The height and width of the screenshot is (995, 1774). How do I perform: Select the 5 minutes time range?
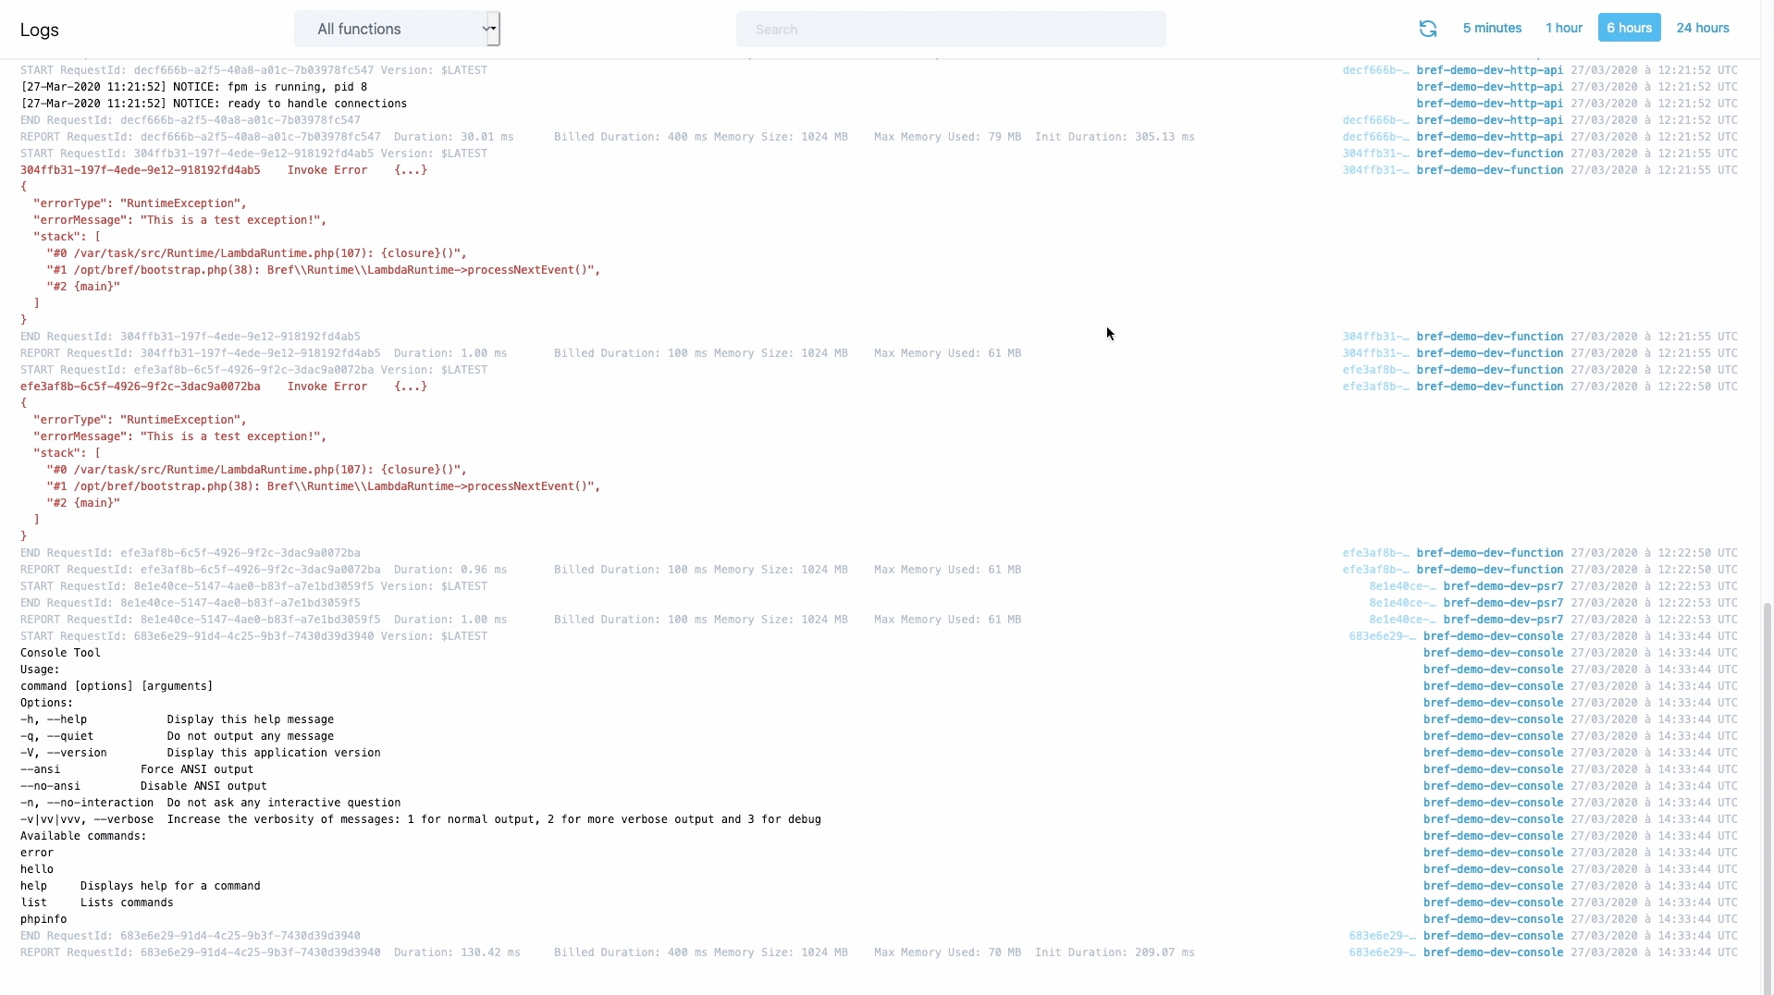pos(1492,28)
